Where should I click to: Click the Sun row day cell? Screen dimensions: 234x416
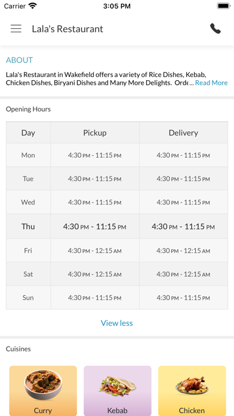click(x=28, y=298)
